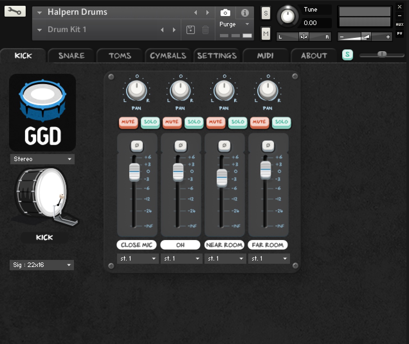Select next snapshot of Drum Kit 1

[x=174, y=30]
